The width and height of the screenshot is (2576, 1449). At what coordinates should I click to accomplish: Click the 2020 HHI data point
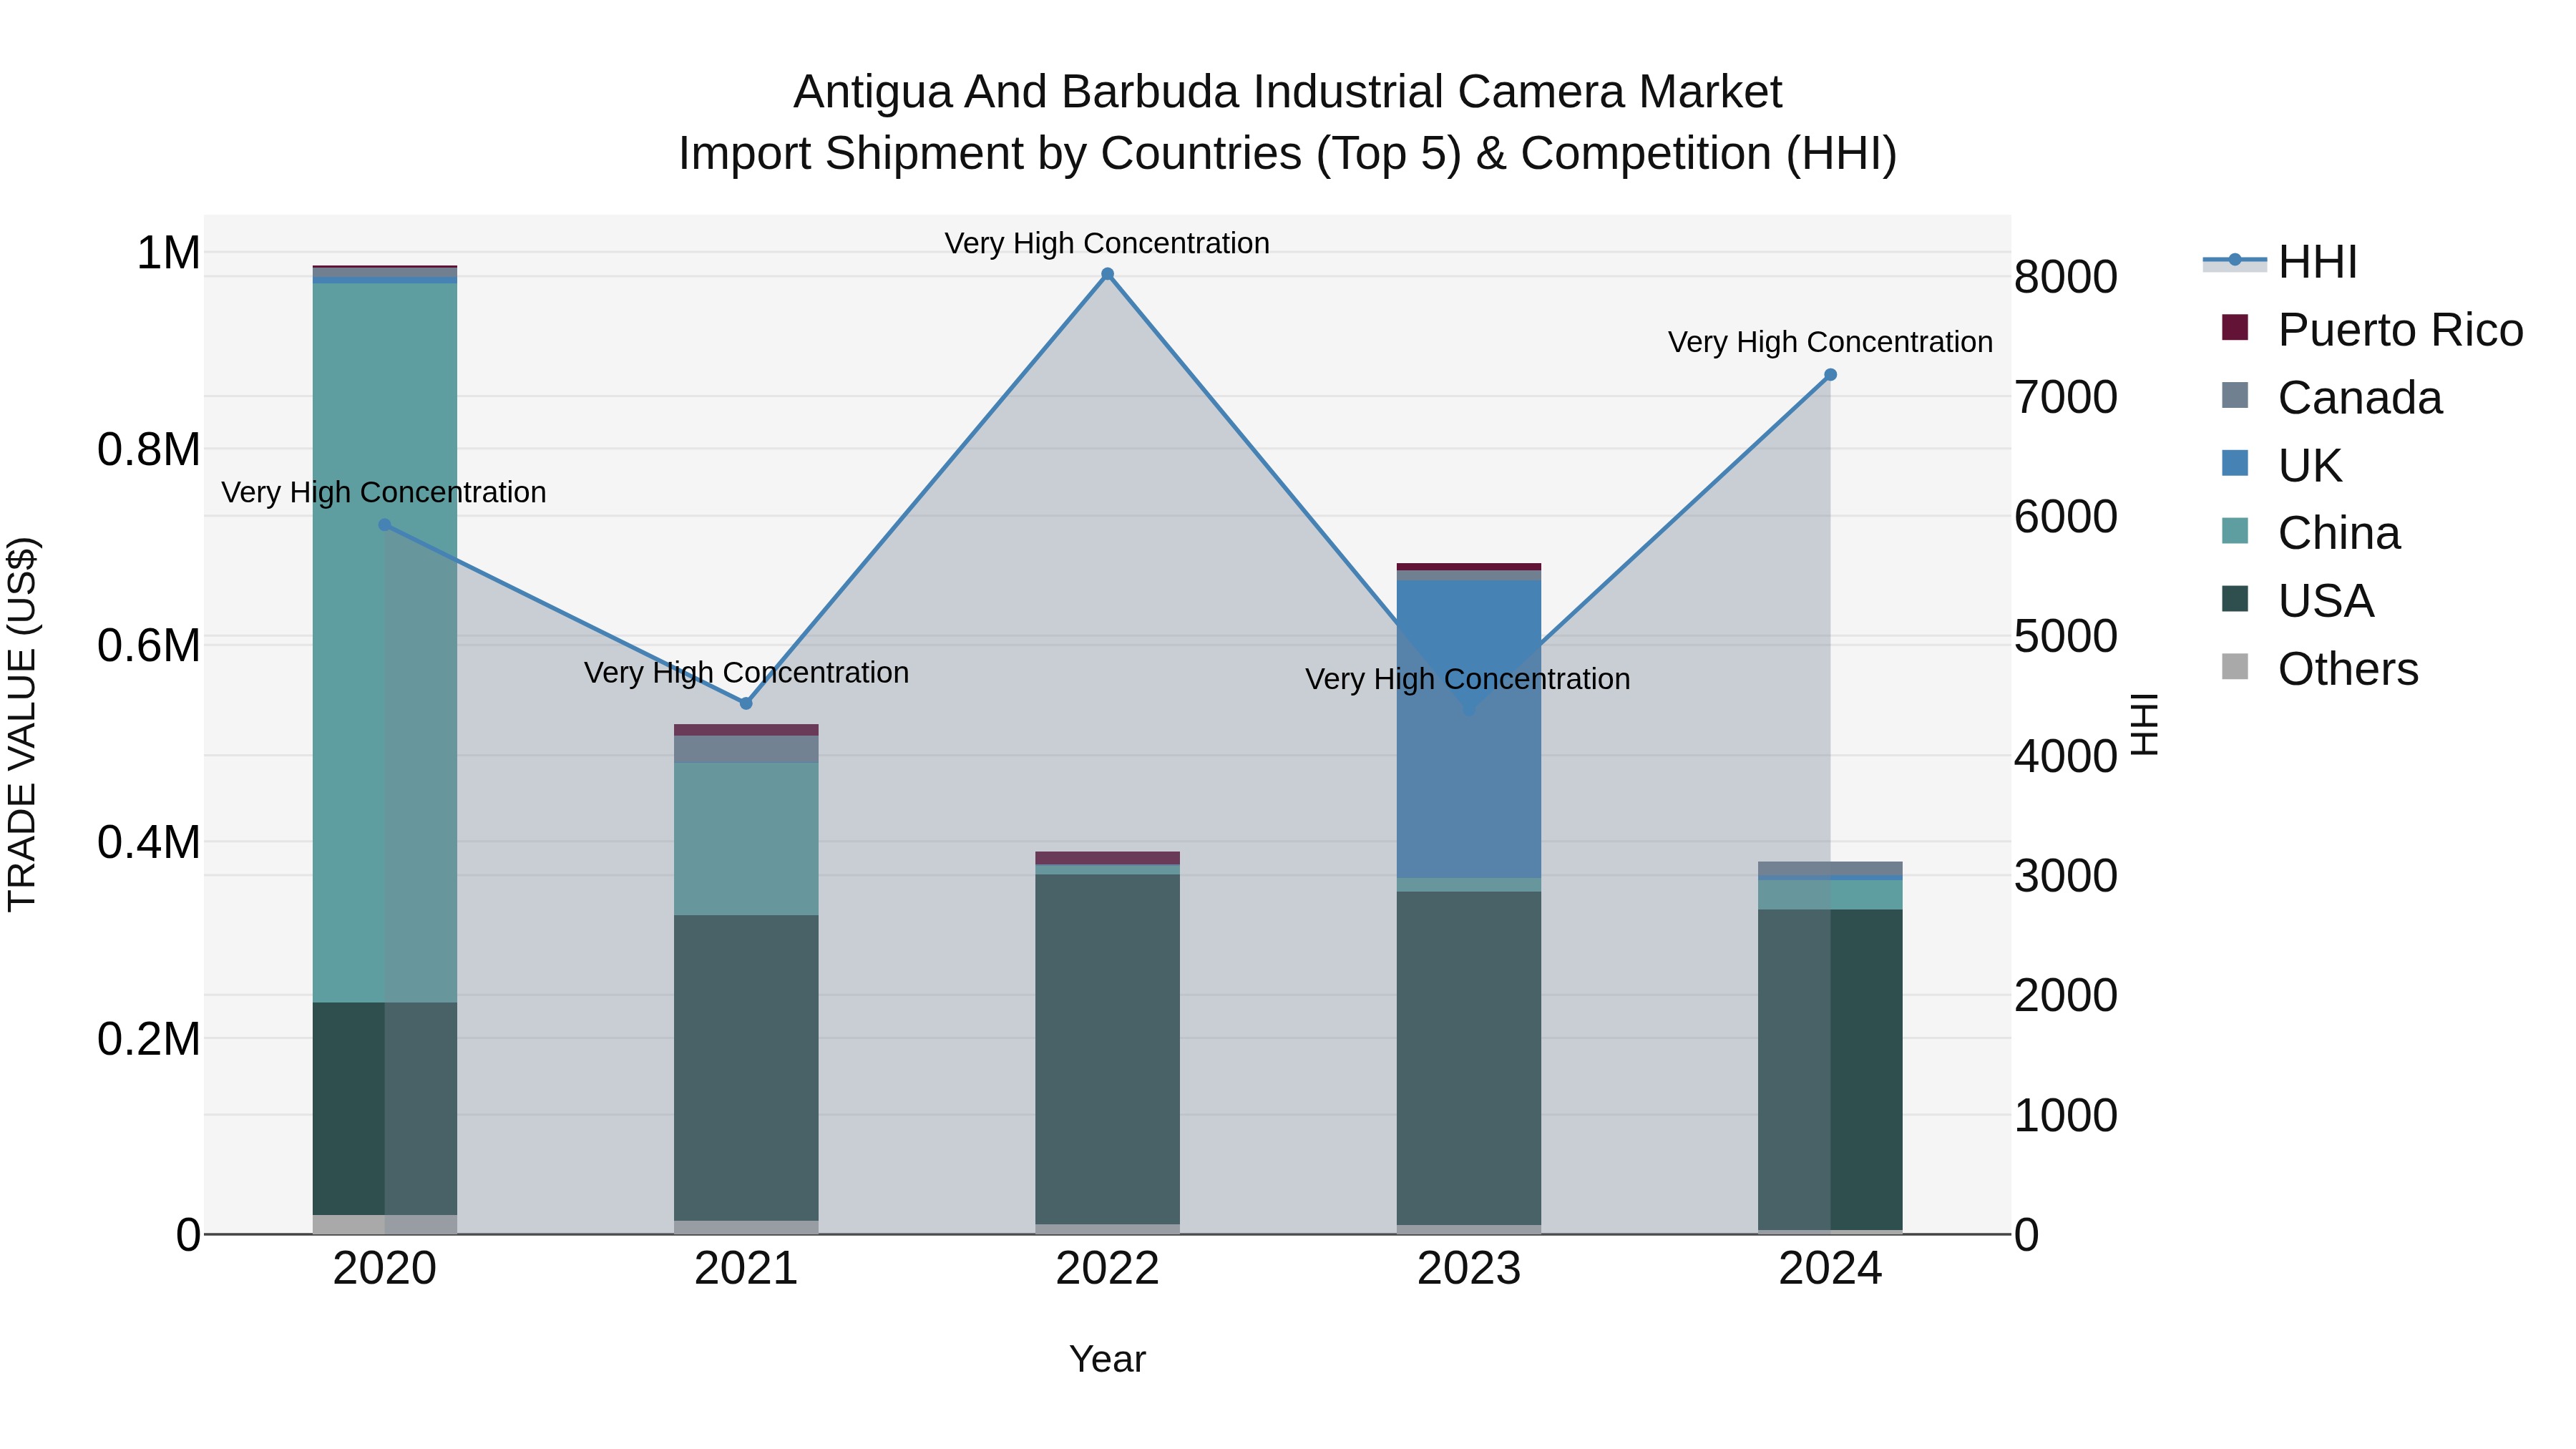(385, 524)
